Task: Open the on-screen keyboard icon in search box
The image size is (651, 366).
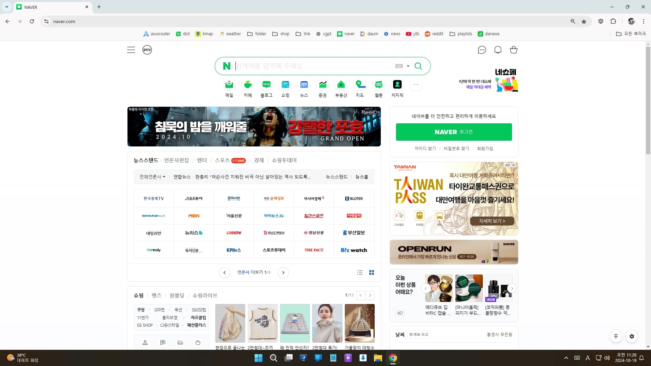Action: pyautogui.click(x=399, y=66)
